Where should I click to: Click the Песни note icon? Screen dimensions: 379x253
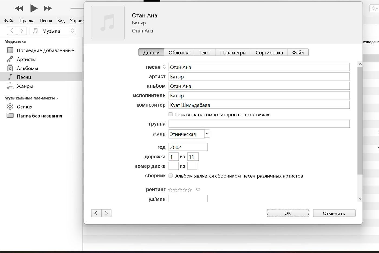pyautogui.click(x=10, y=77)
